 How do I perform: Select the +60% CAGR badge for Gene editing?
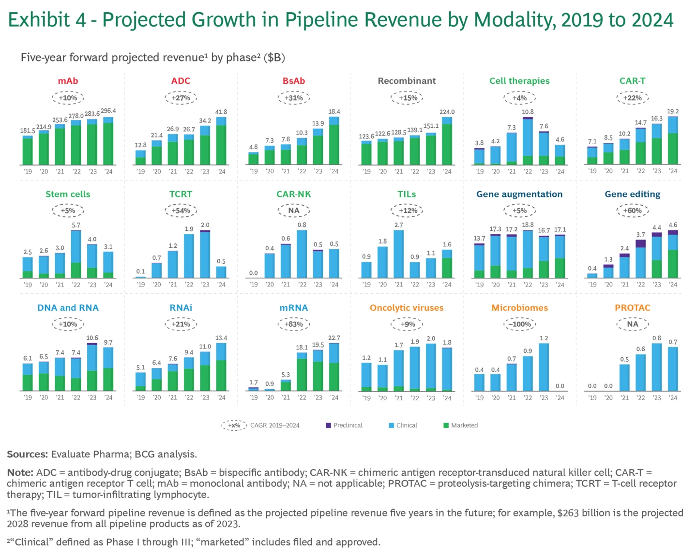(x=632, y=211)
